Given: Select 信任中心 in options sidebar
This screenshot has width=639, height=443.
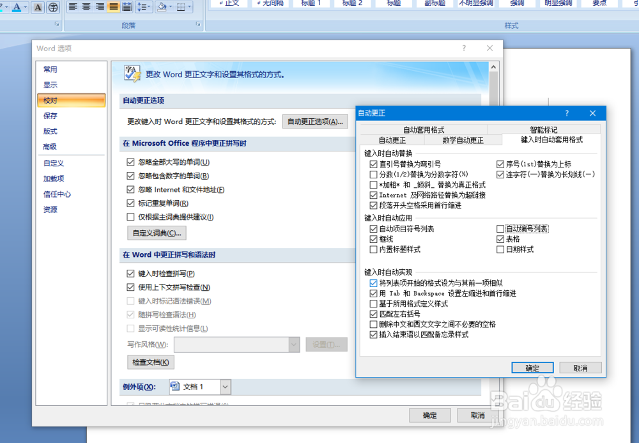Looking at the screenshot, I should 72,194.
